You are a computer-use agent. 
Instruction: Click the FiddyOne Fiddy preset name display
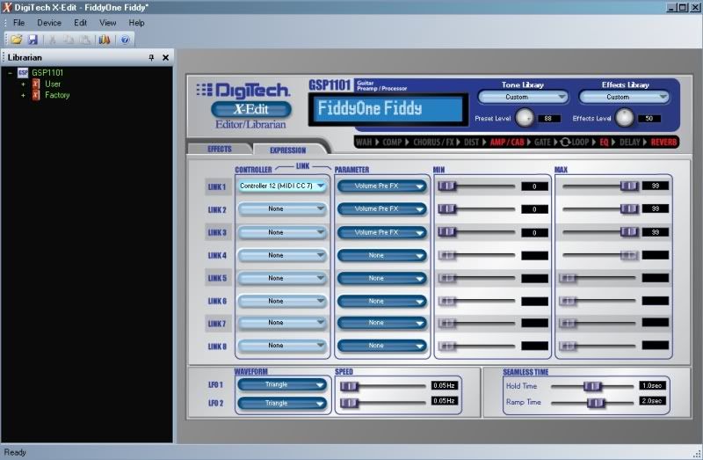(x=388, y=109)
